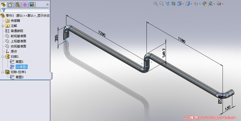Switch to the FeatureManager design tree tab
This screenshot has width=241, height=121.
click(3, 4)
